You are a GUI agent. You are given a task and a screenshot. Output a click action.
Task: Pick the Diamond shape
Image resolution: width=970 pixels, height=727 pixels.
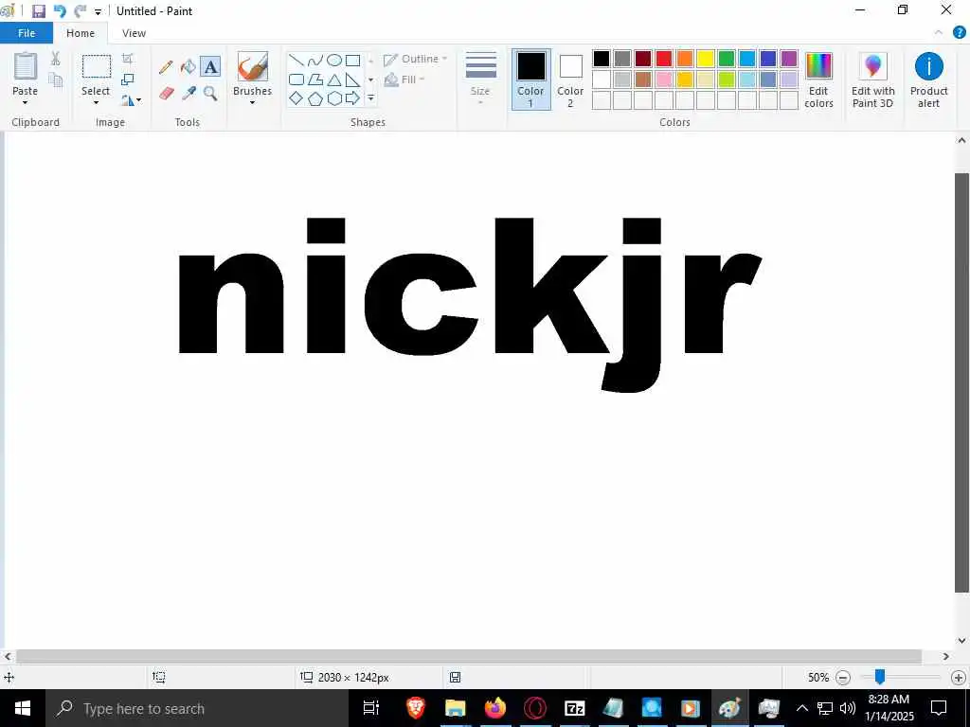click(x=296, y=98)
